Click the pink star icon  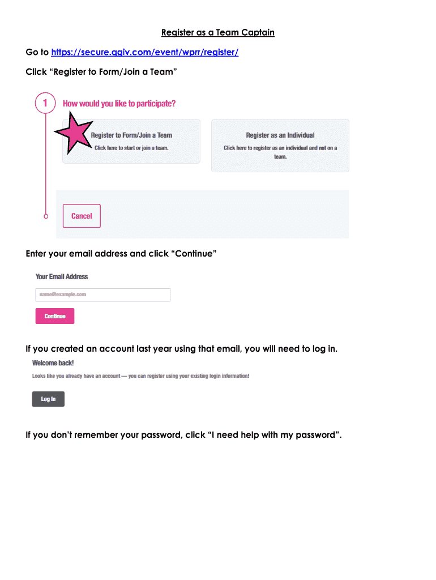pos(74,133)
